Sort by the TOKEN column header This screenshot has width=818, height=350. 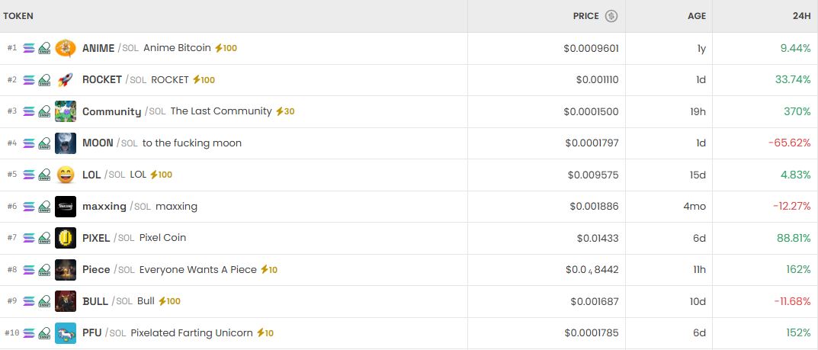pos(18,16)
